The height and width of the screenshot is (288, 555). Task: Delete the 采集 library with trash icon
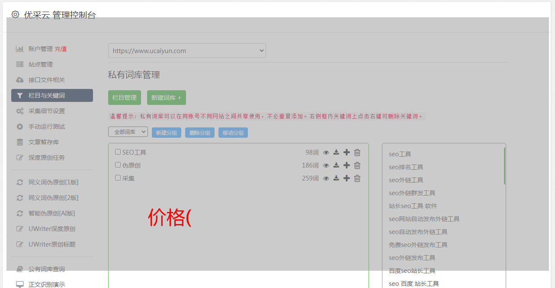357,178
